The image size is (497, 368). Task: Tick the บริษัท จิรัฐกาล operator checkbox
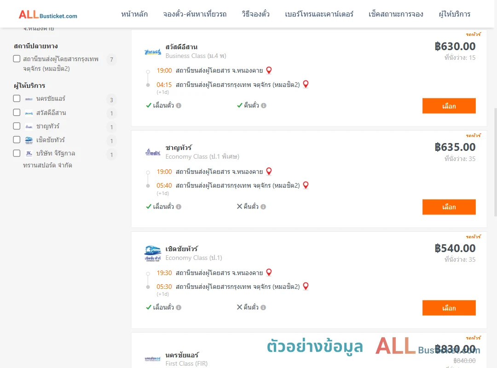pos(17,153)
